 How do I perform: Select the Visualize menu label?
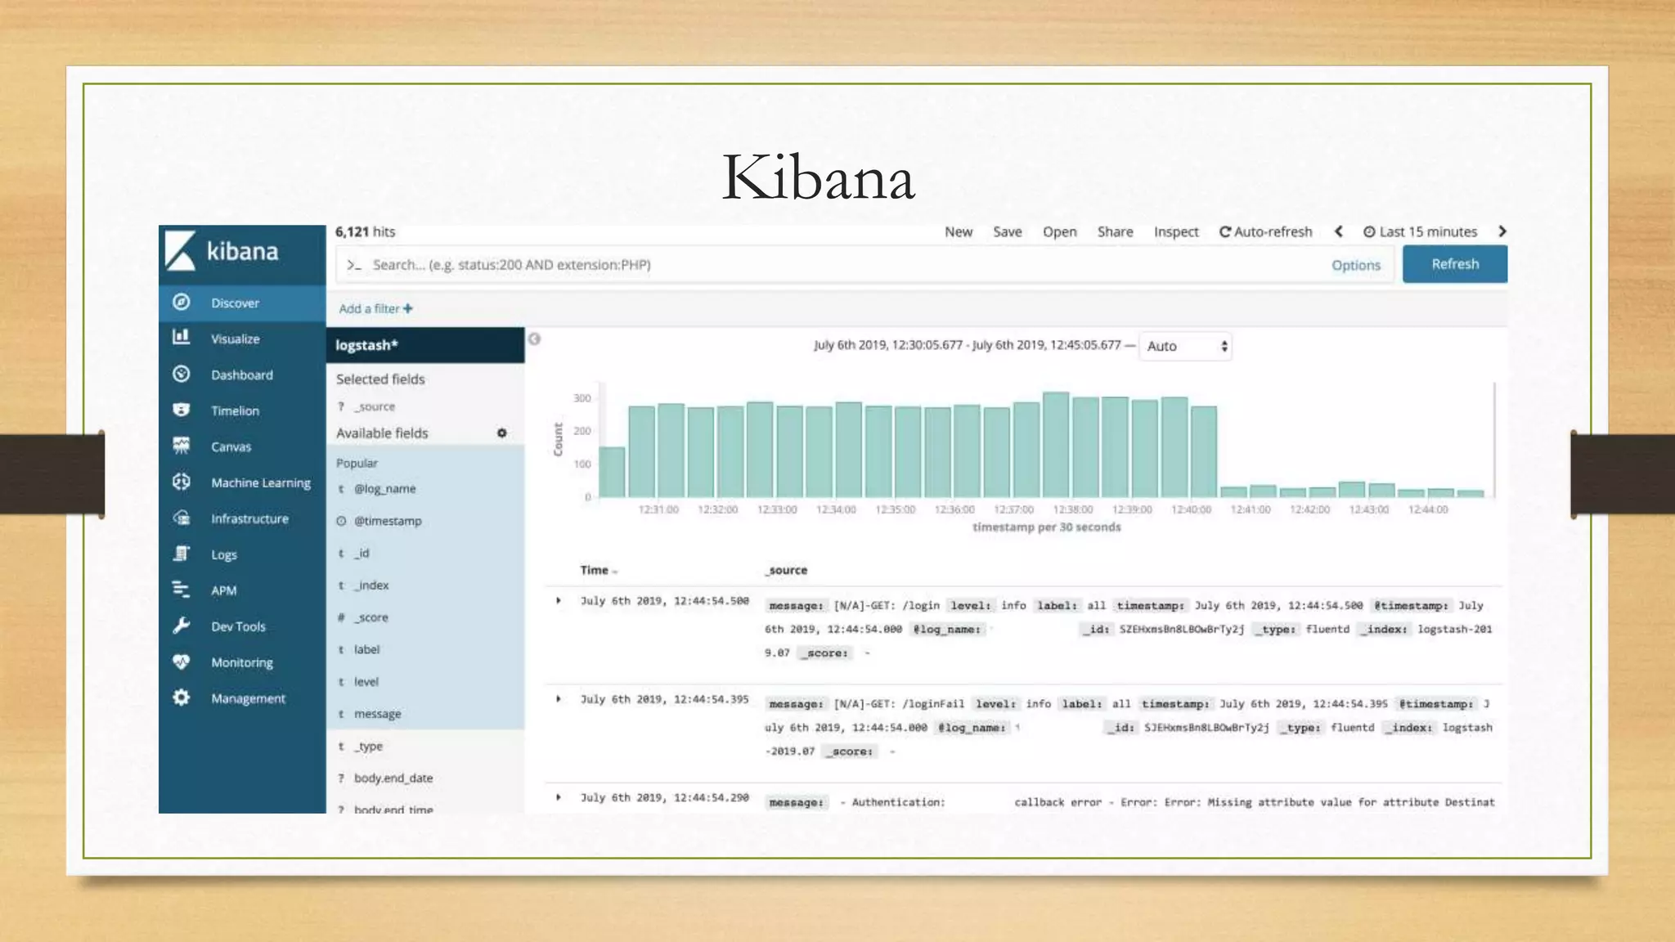236,339
